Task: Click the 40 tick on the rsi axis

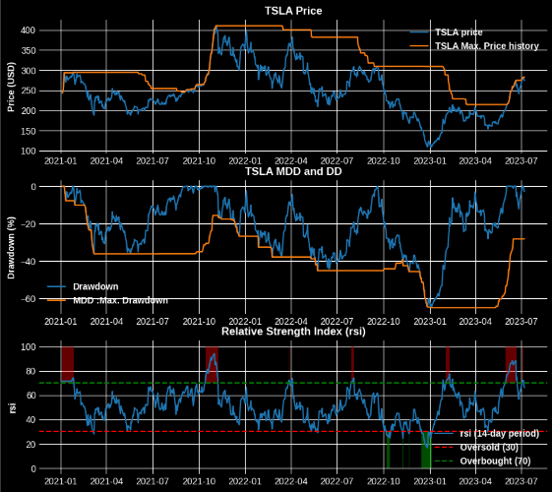Action: [31, 420]
